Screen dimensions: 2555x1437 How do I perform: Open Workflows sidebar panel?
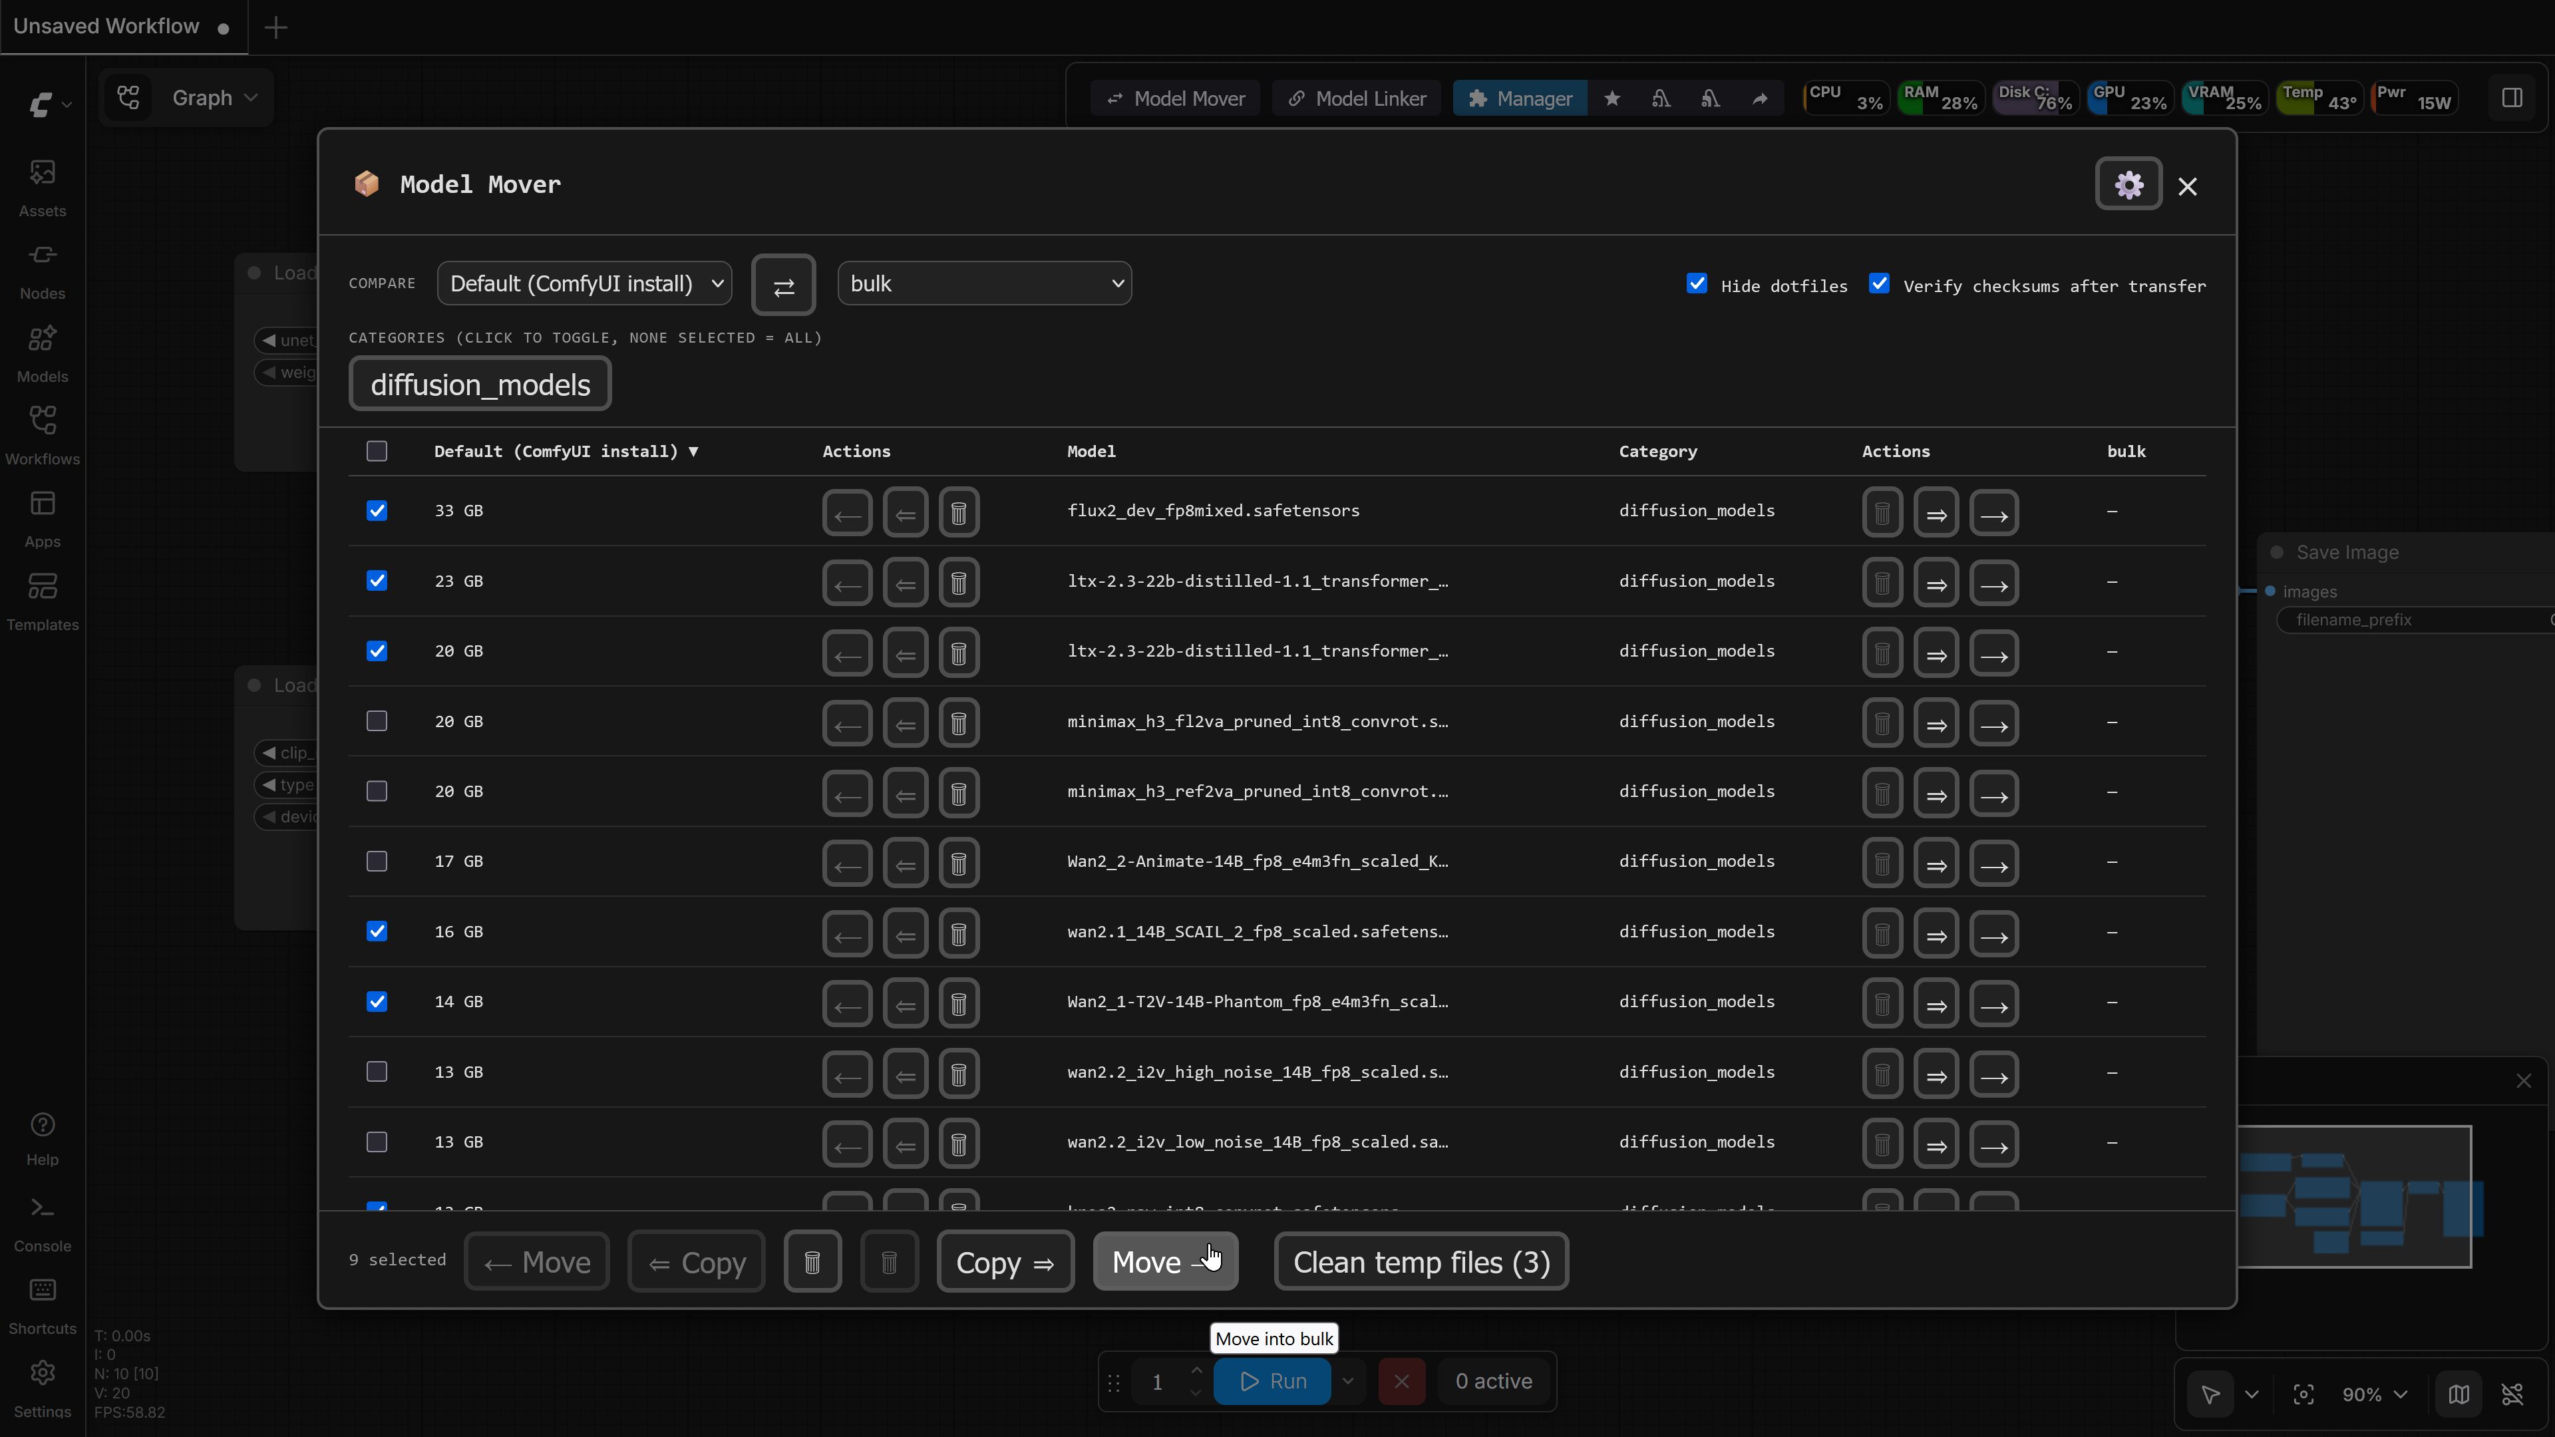point(43,436)
